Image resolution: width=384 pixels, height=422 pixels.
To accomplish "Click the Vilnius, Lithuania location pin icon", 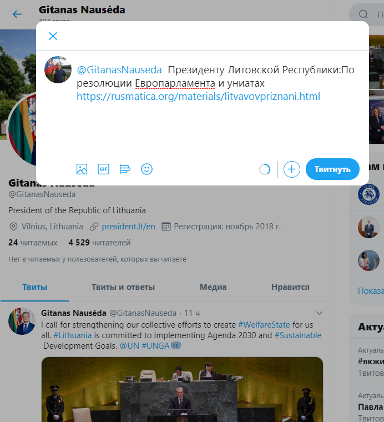I will 13,227.
